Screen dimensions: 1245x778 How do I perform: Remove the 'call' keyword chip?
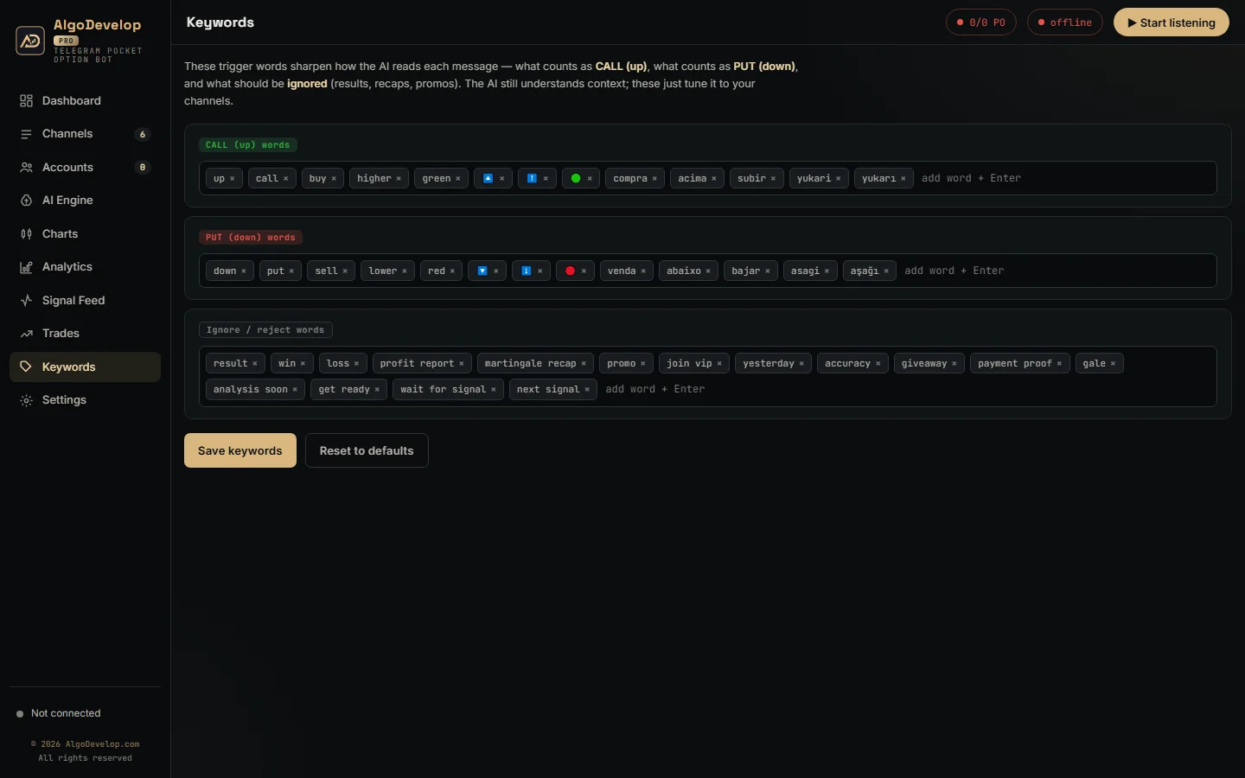click(x=285, y=179)
